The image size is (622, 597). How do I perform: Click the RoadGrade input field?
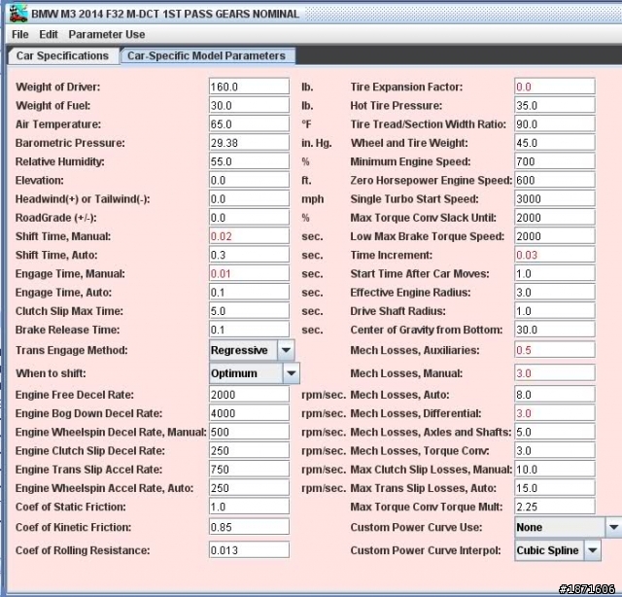pyautogui.click(x=249, y=218)
